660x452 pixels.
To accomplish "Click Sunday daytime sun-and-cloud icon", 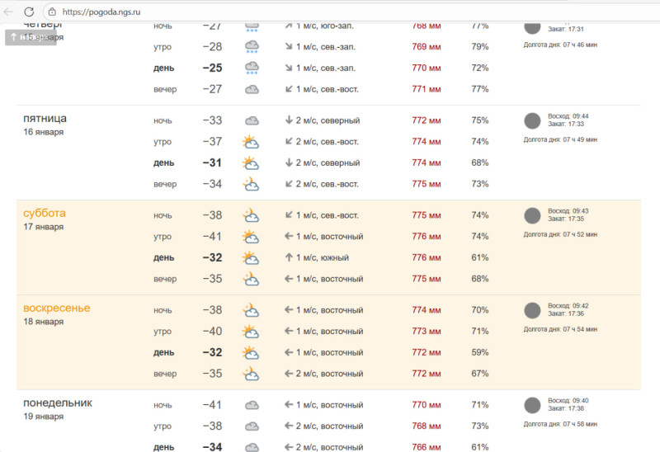I will [251, 353].
